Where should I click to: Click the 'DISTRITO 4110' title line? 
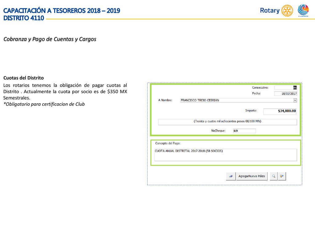[x=24, y=18]
